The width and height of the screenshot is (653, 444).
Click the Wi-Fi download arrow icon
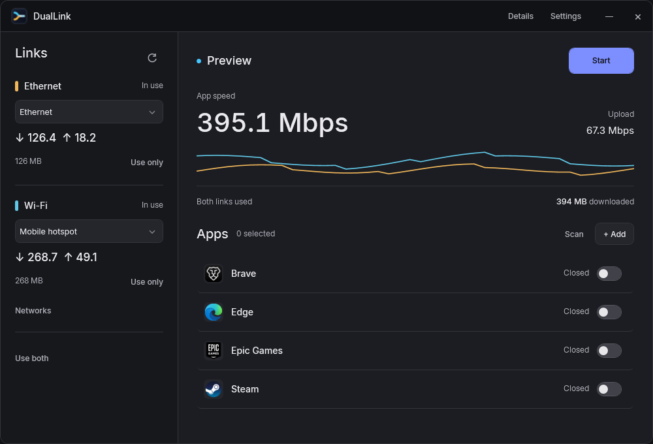pos(20,257)
